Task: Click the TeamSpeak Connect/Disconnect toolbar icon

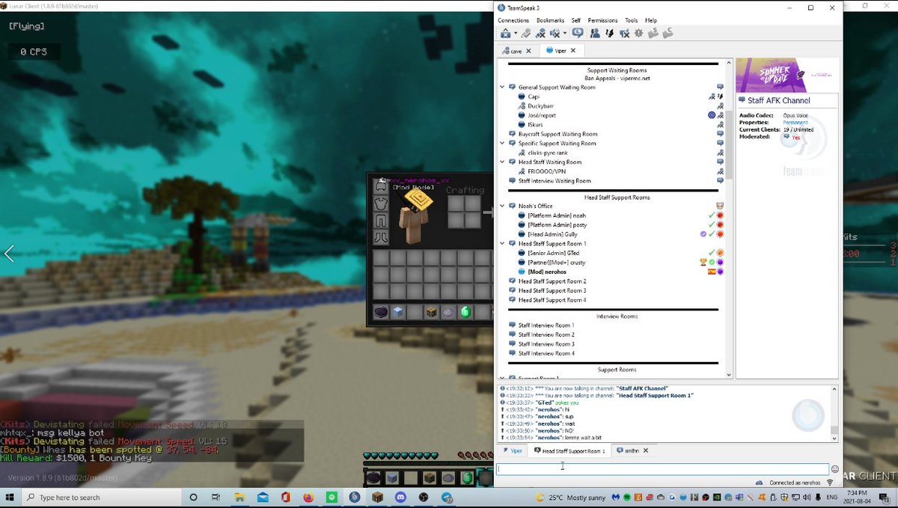Action: (x=505, y=33)
